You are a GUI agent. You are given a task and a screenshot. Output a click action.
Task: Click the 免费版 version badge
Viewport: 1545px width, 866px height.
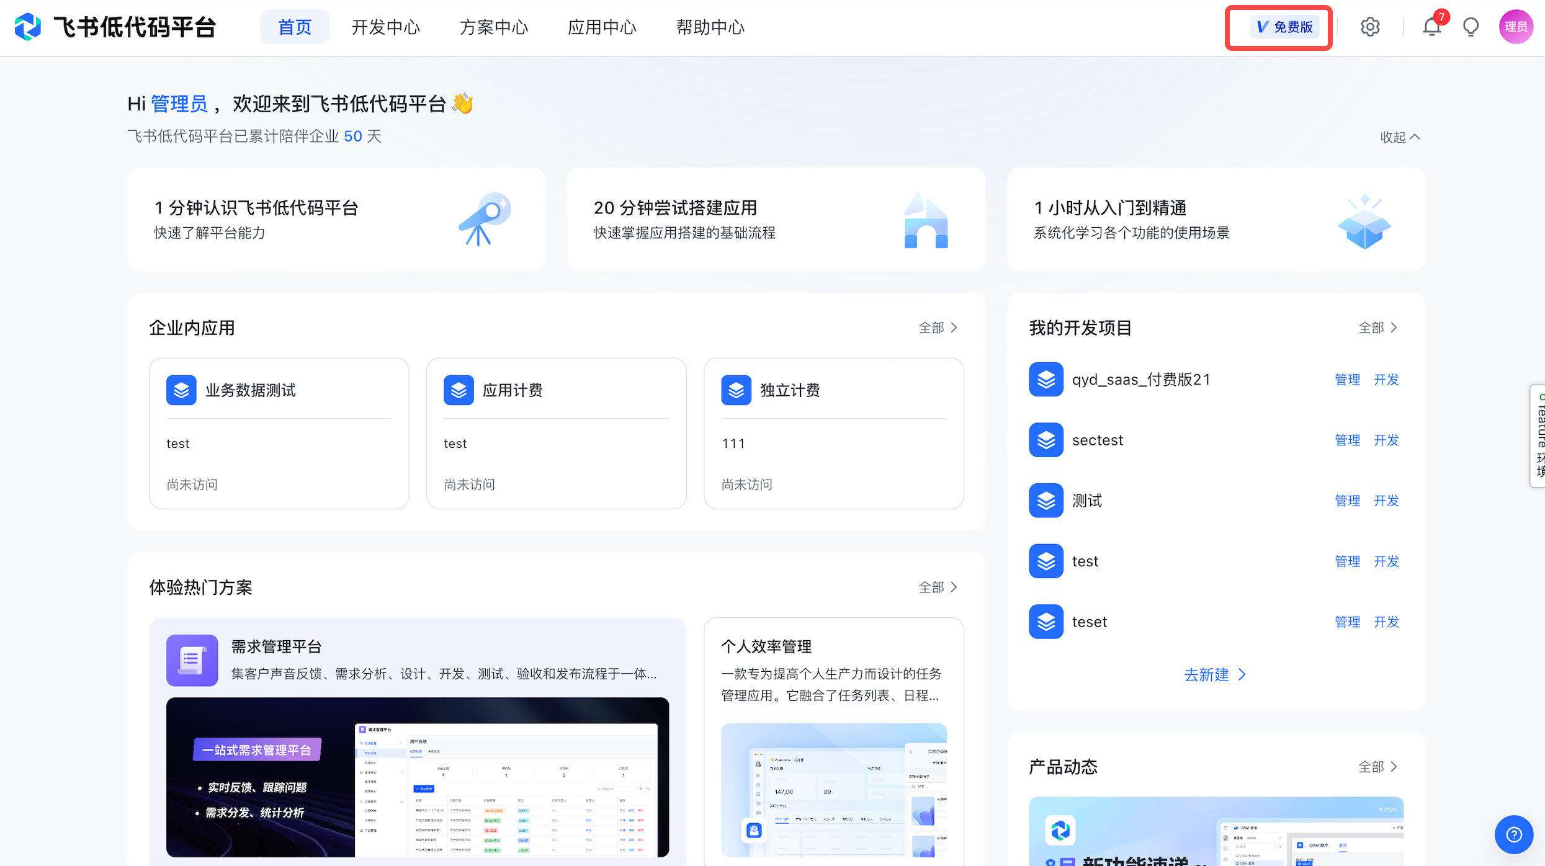coord(1284,27)
